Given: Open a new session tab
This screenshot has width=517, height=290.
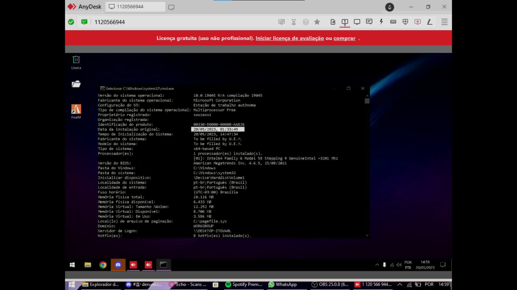Looking at the screenshot, I should (171, 7).
